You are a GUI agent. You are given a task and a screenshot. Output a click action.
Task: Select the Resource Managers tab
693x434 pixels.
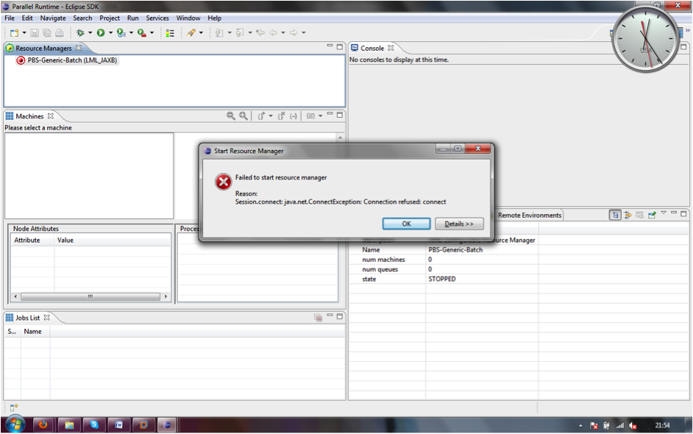tap(43, 48)
